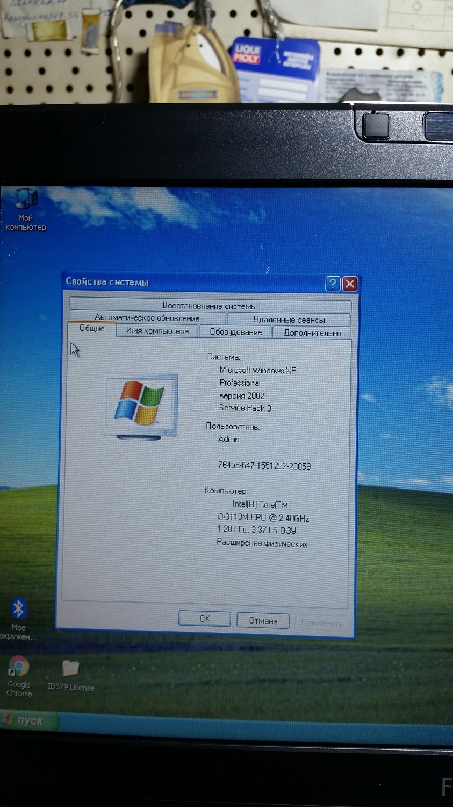The width and height of the screenshot is (453, 807).
Task: Open the IDS79 License folder
Action: [71, 675]
